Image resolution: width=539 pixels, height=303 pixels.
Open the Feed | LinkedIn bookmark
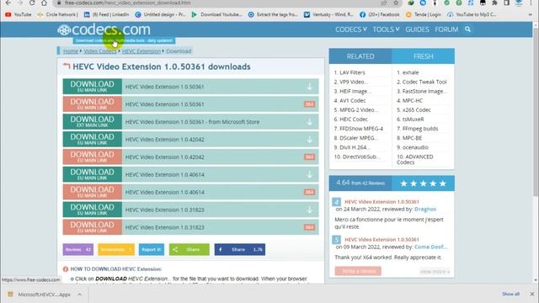107,14
